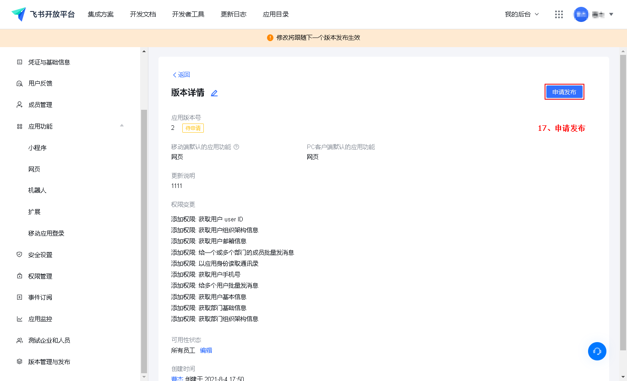
Task: Click the help icon next to 移动端默认的应用功能
Action: (237, 147)
